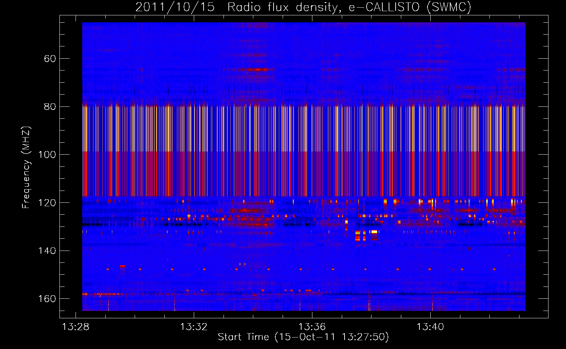Click the "Frequency (MHZ)" y-axis label
The image size is (566, 349).
click(26, 168)
